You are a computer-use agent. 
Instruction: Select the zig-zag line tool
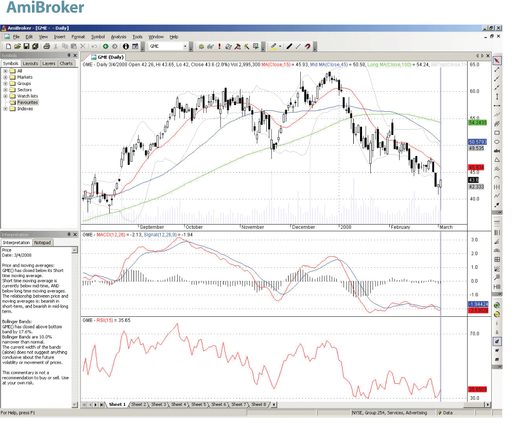496,196
